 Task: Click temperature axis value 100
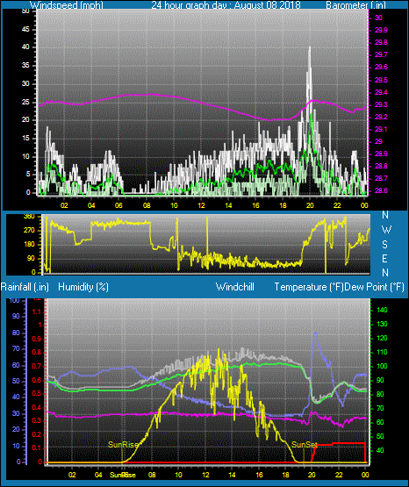tap(382, 366)
